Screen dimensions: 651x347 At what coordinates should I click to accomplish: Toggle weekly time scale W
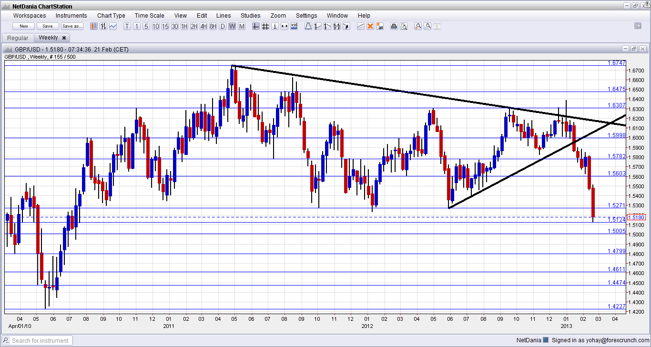pyautogui.click(x=232, y=26)
